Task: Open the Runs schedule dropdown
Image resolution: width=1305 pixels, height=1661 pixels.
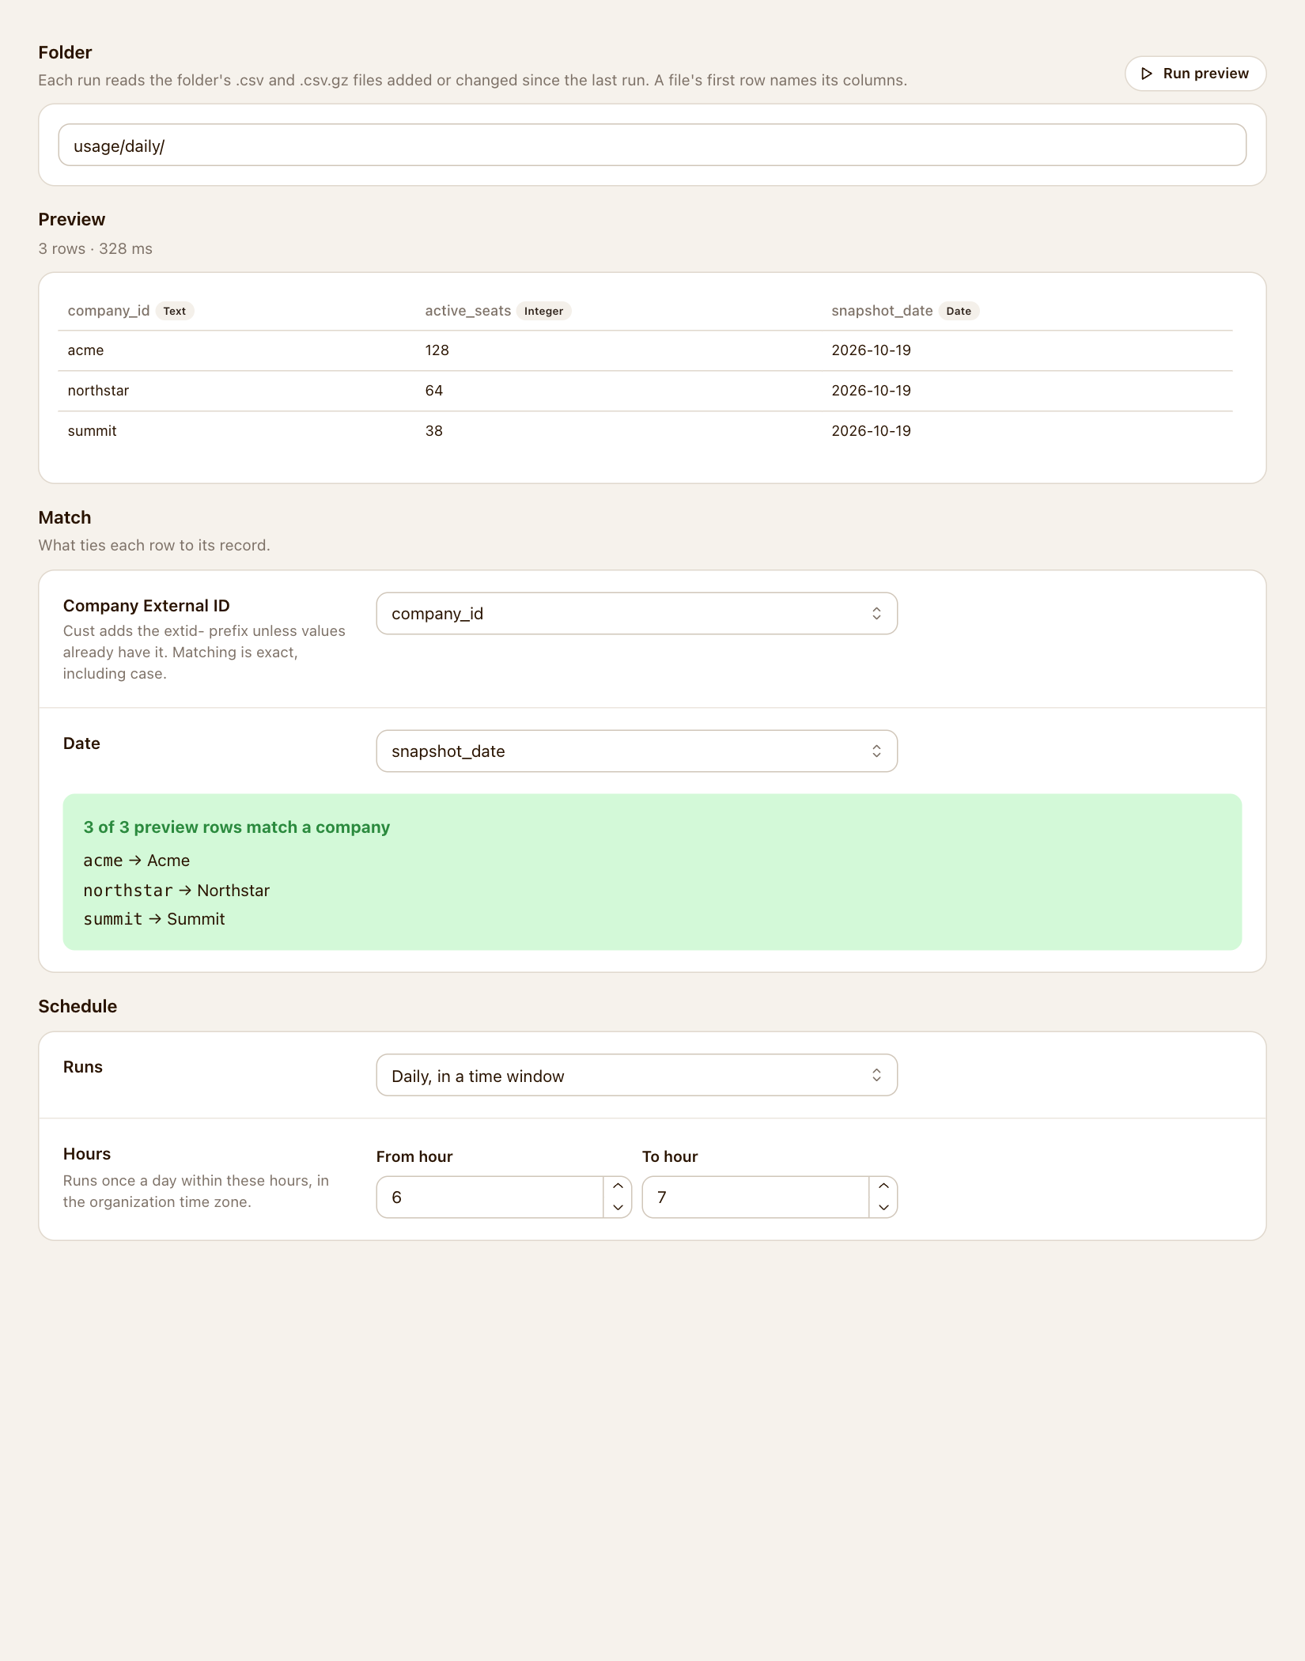Action: point(637,1076)
